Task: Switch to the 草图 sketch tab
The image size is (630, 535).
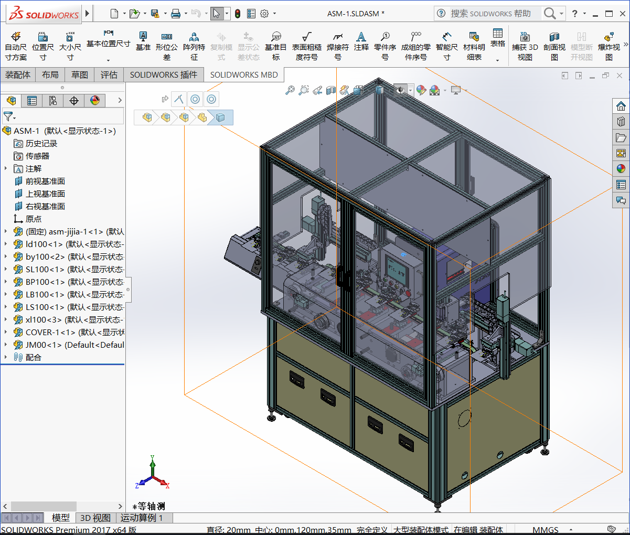Action: click(80, 75)
